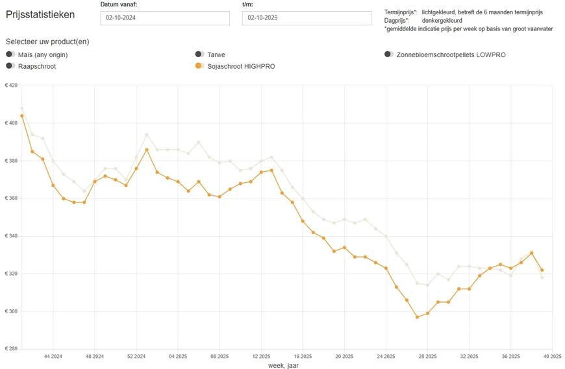Enable the Tarwe product switch
The width and height of the screenshot is (565, 369).
(200, 54)
